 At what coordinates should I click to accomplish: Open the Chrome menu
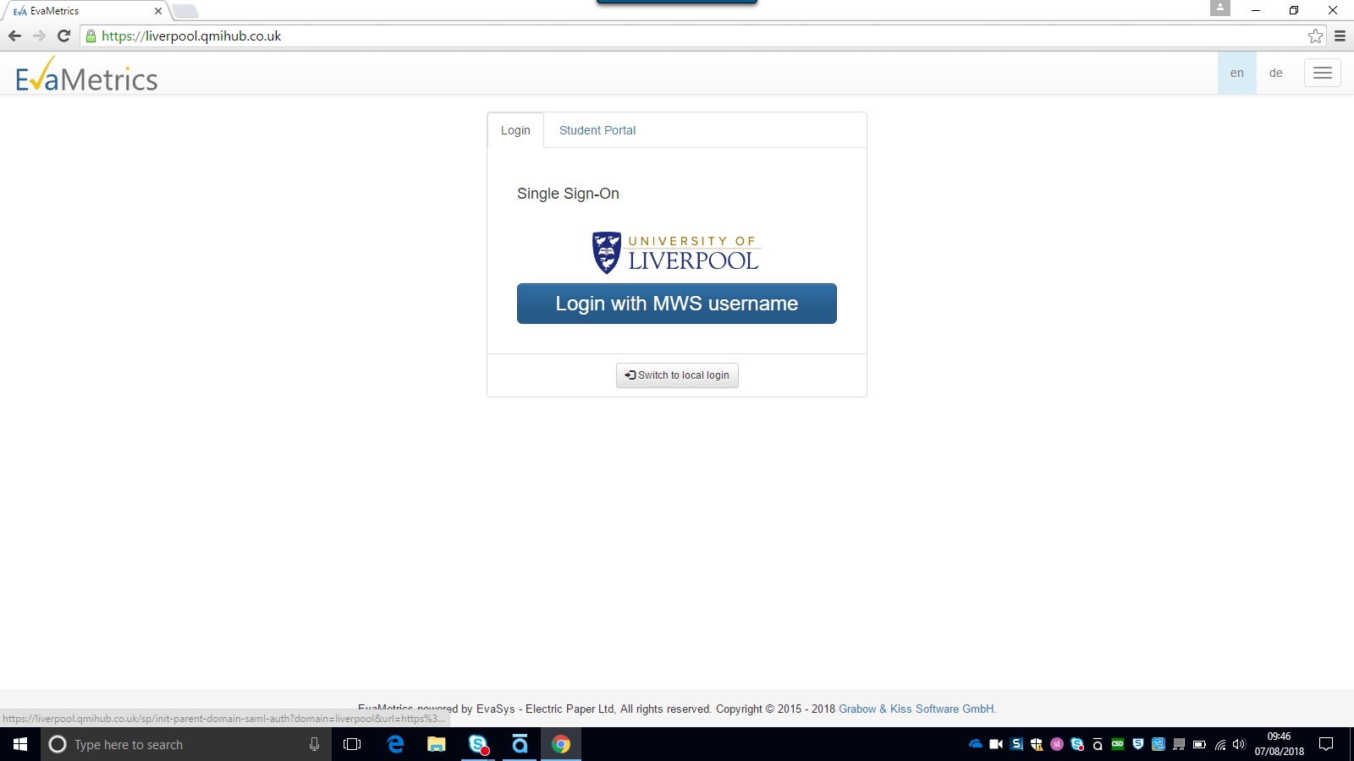coord(1340,36)
